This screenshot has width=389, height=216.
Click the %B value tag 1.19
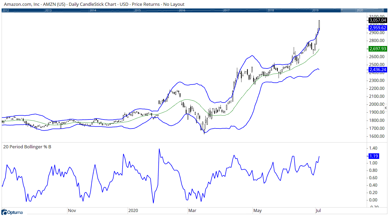(x=374, y=156)
